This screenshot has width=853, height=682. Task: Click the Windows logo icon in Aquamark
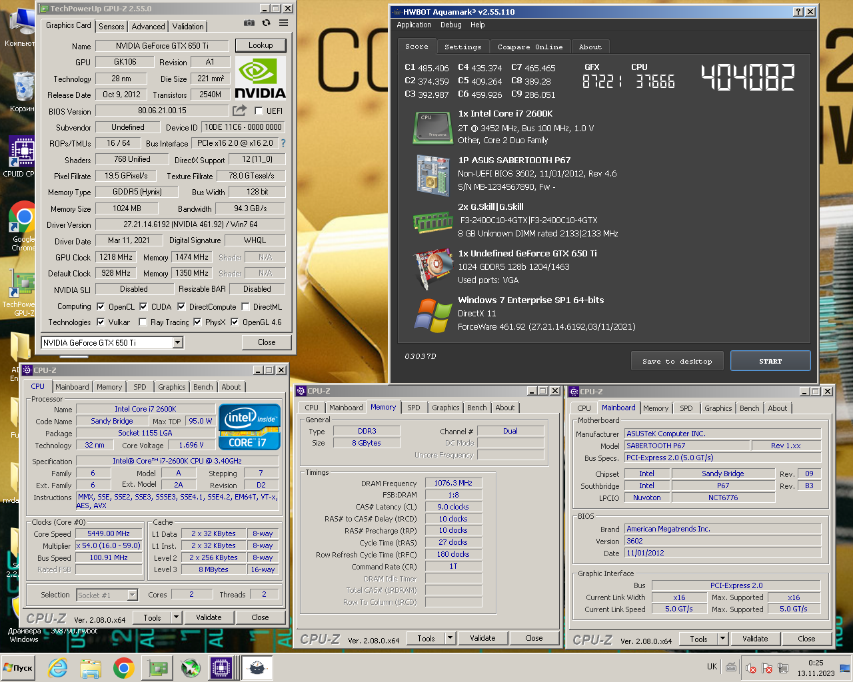tap(432, 315)
